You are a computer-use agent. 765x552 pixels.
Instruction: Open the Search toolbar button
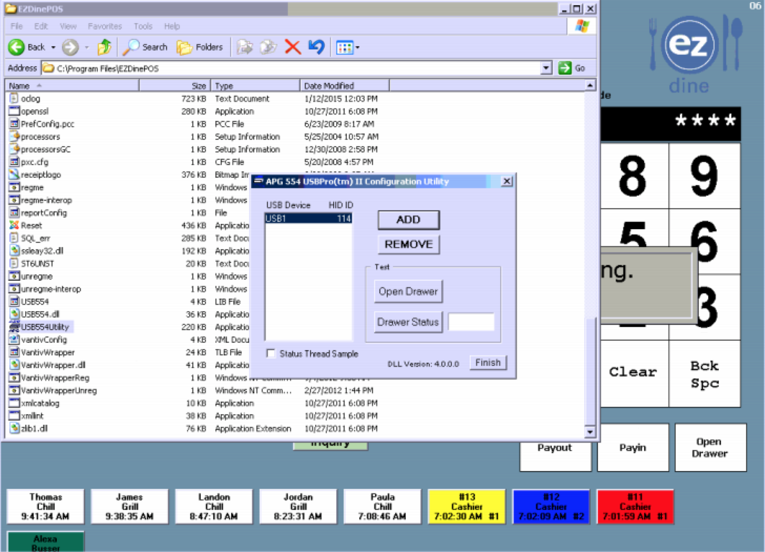145,47
